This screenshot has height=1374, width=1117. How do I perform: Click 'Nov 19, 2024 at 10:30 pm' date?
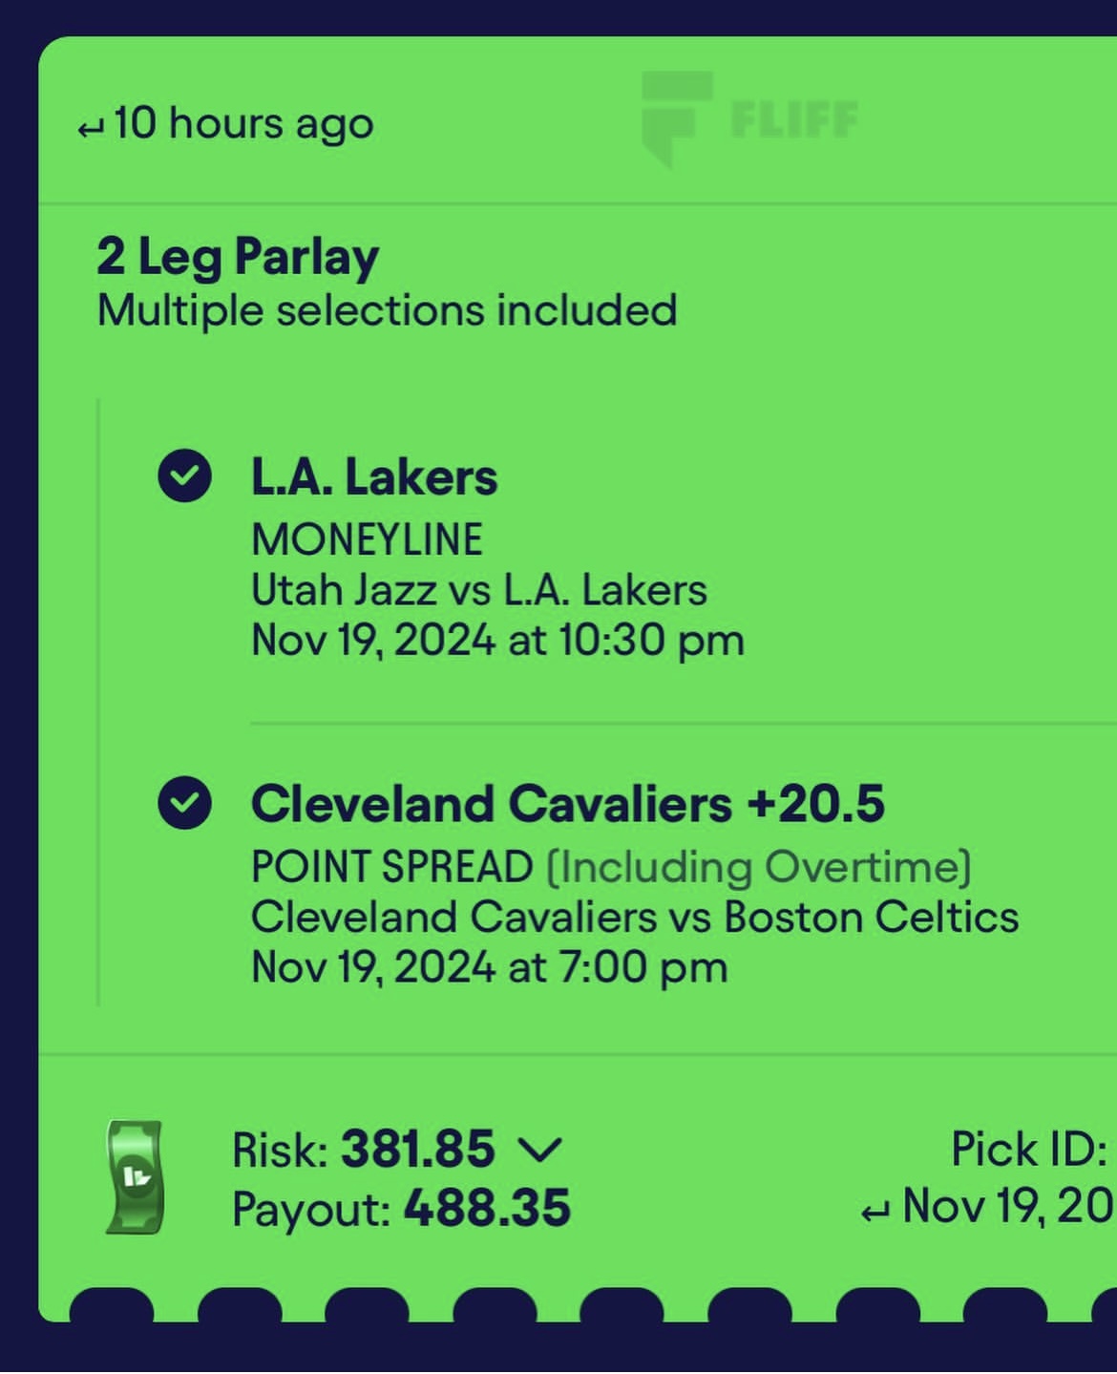[x=496, y=640]
